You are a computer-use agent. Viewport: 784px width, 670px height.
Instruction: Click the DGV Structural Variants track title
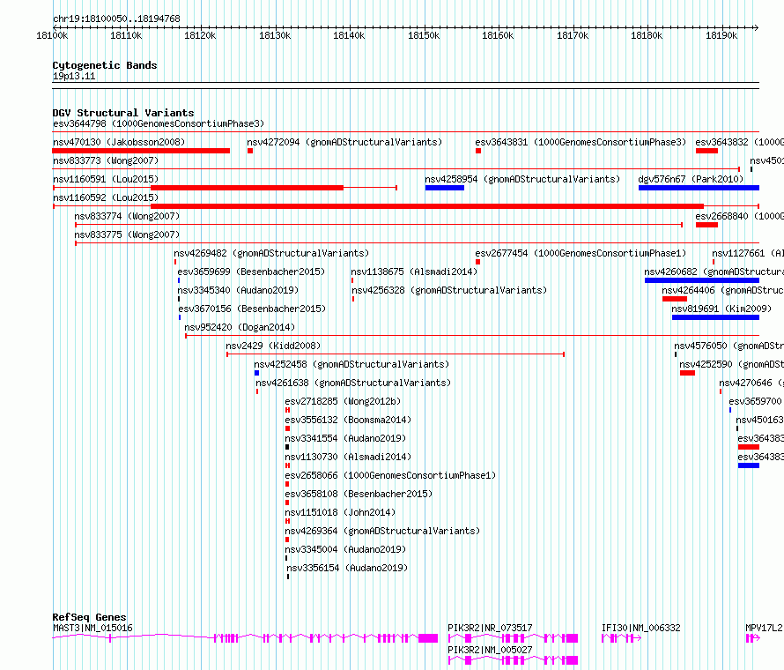[123, 113]
